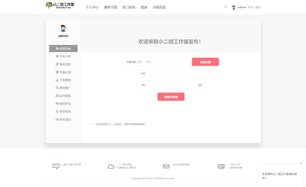Click the chat bubble icon in footer
This screenshot has width=306, height=187.
click(56, 166)
